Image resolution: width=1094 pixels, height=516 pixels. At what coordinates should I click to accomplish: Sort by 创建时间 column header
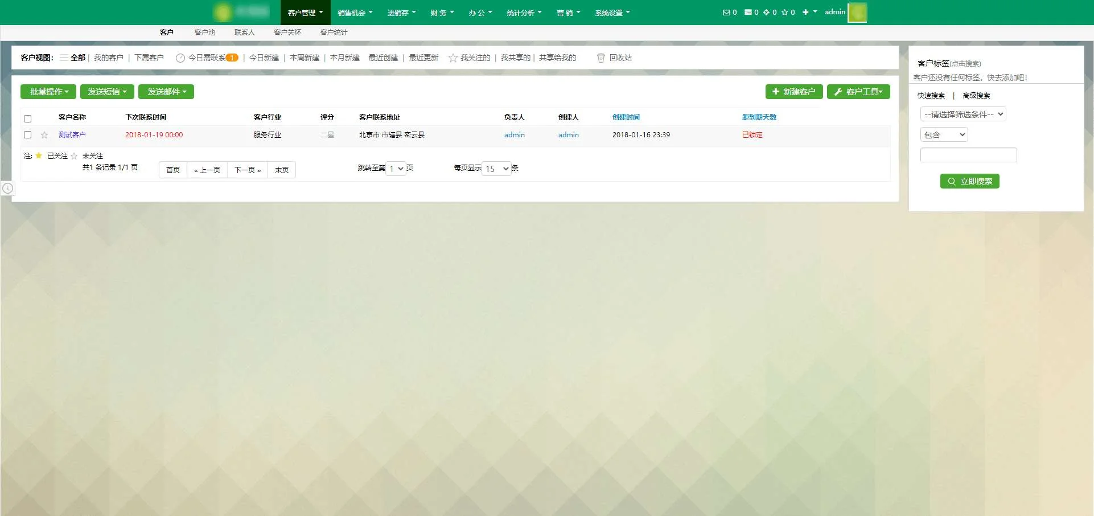point(626,117)
